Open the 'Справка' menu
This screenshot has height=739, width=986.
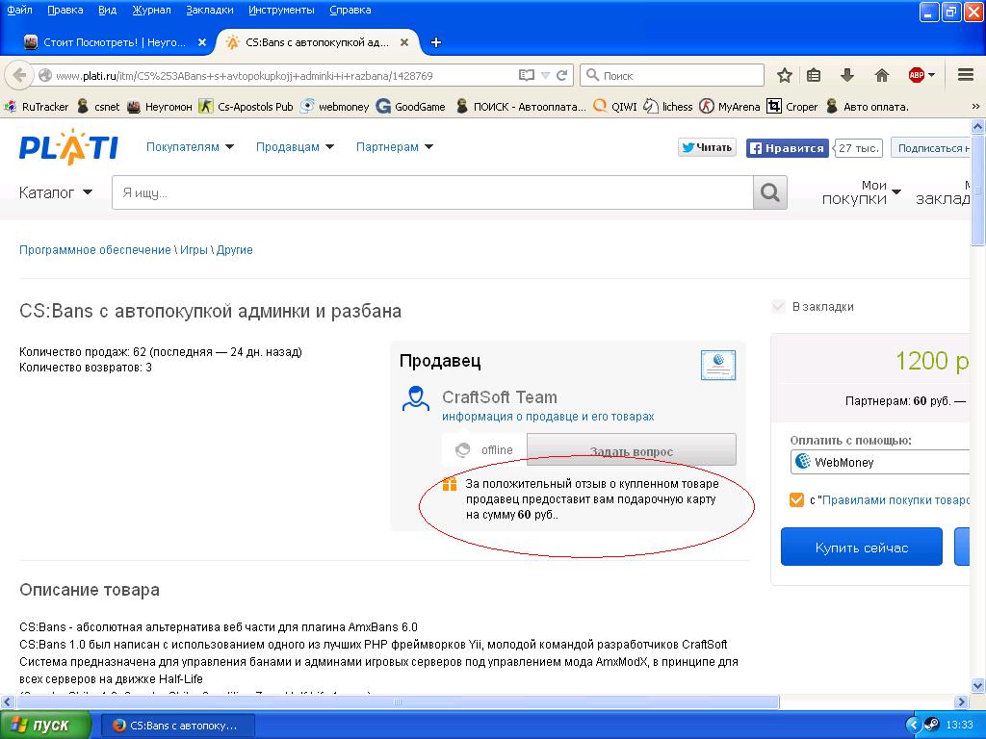pyautogui.click(x=350, y=10)
